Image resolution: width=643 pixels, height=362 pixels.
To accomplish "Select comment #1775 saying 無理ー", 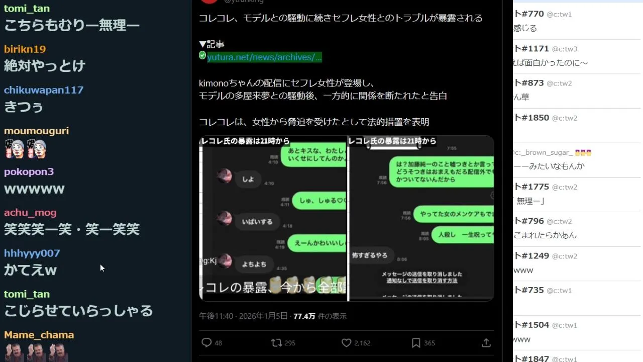I will tap(577, 194).
